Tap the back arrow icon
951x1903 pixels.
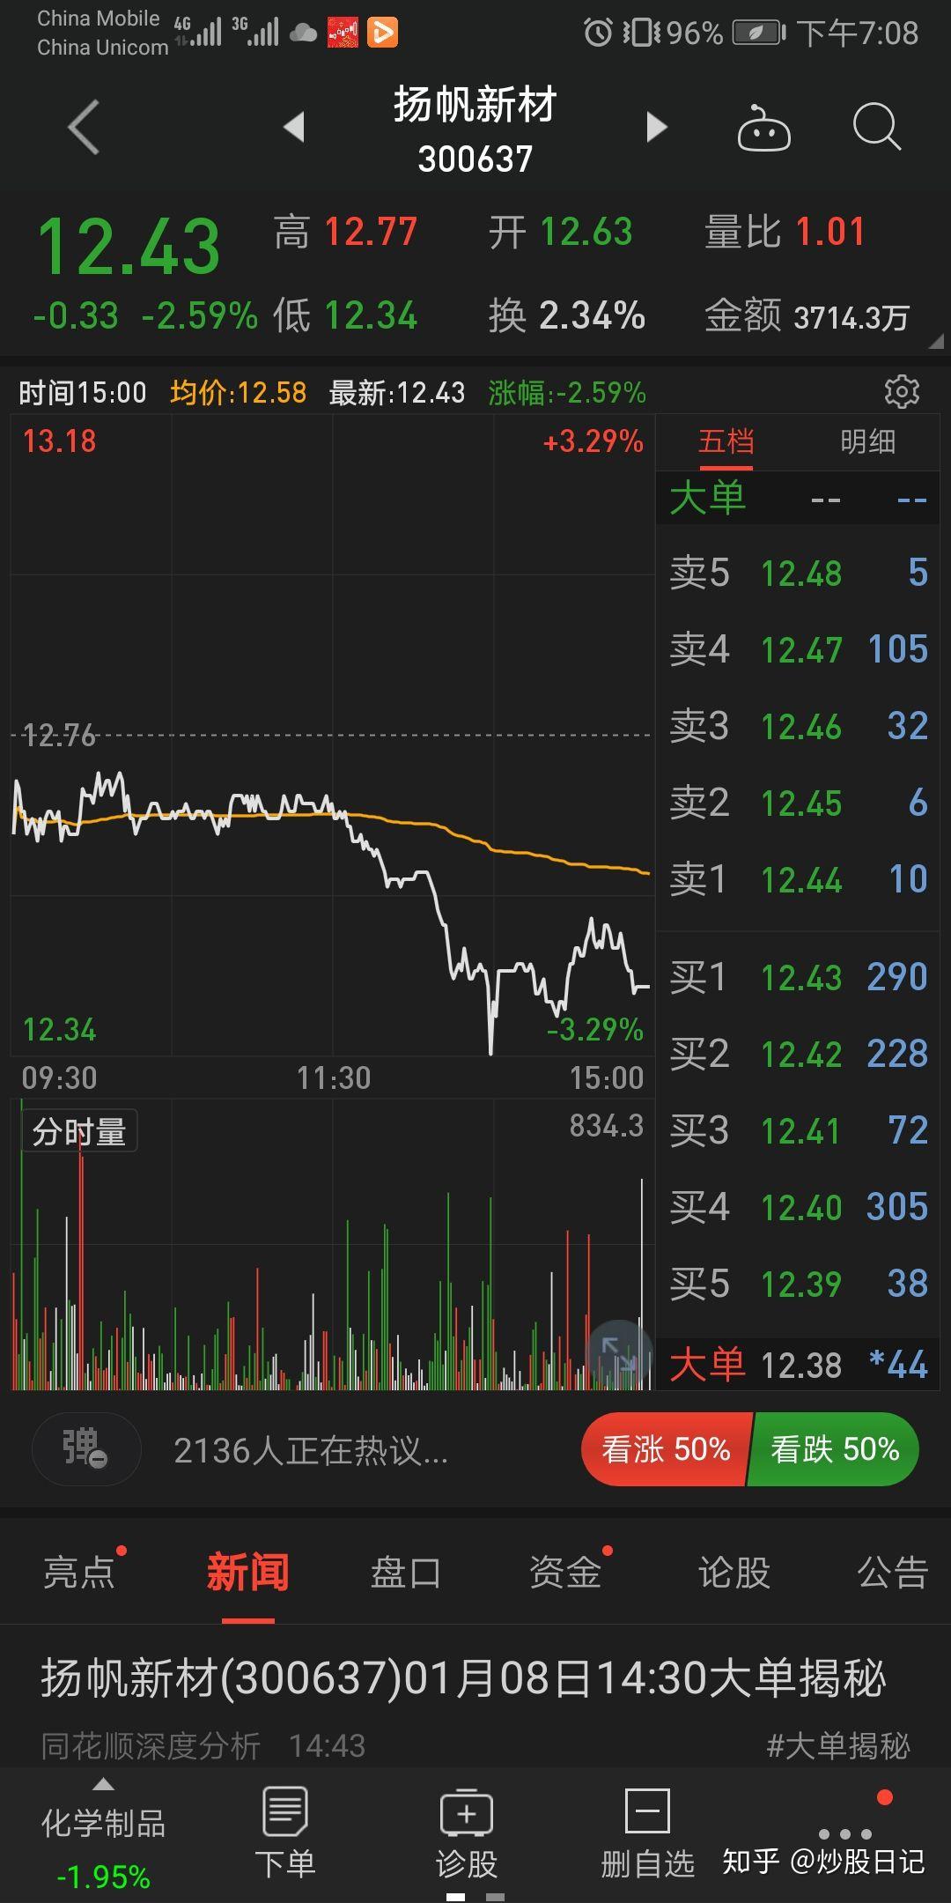click(84, 128)
